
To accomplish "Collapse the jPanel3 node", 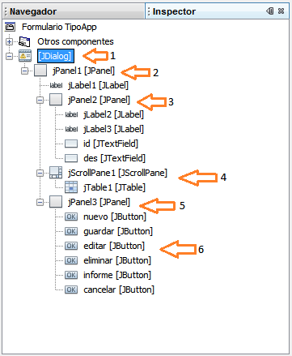I will click(x=40, y=202).
